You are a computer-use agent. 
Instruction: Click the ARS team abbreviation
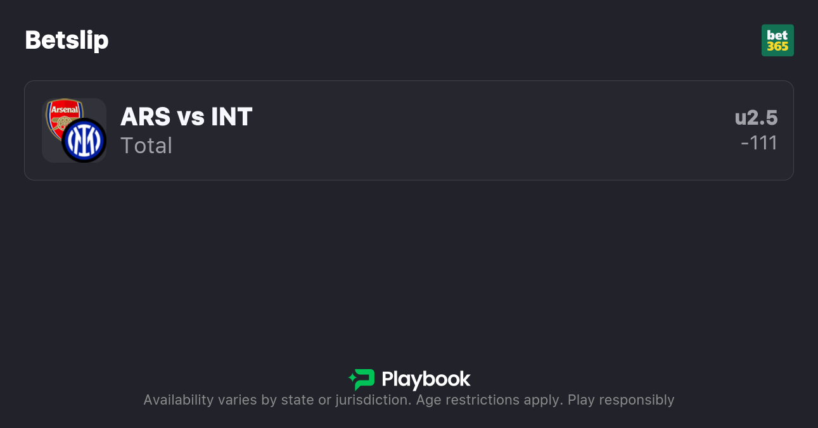[145, 117]
